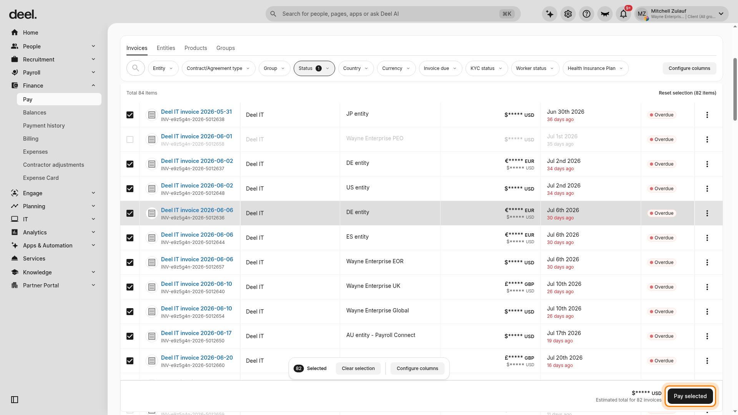Uncheck invoice INV-e9z5g4n-2026-5012654 checkbox
The width and height of the screenshot is (738, 415).
click(x=130, y=312)
